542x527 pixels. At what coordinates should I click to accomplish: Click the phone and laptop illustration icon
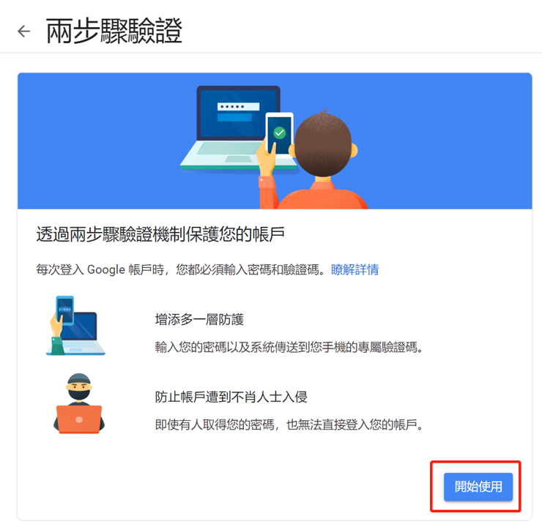coord(75,326)
